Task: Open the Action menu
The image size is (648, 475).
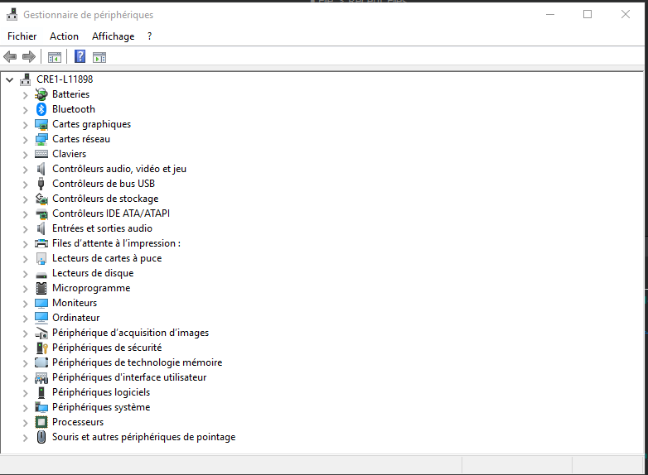Action: click(x=64, y=36)
